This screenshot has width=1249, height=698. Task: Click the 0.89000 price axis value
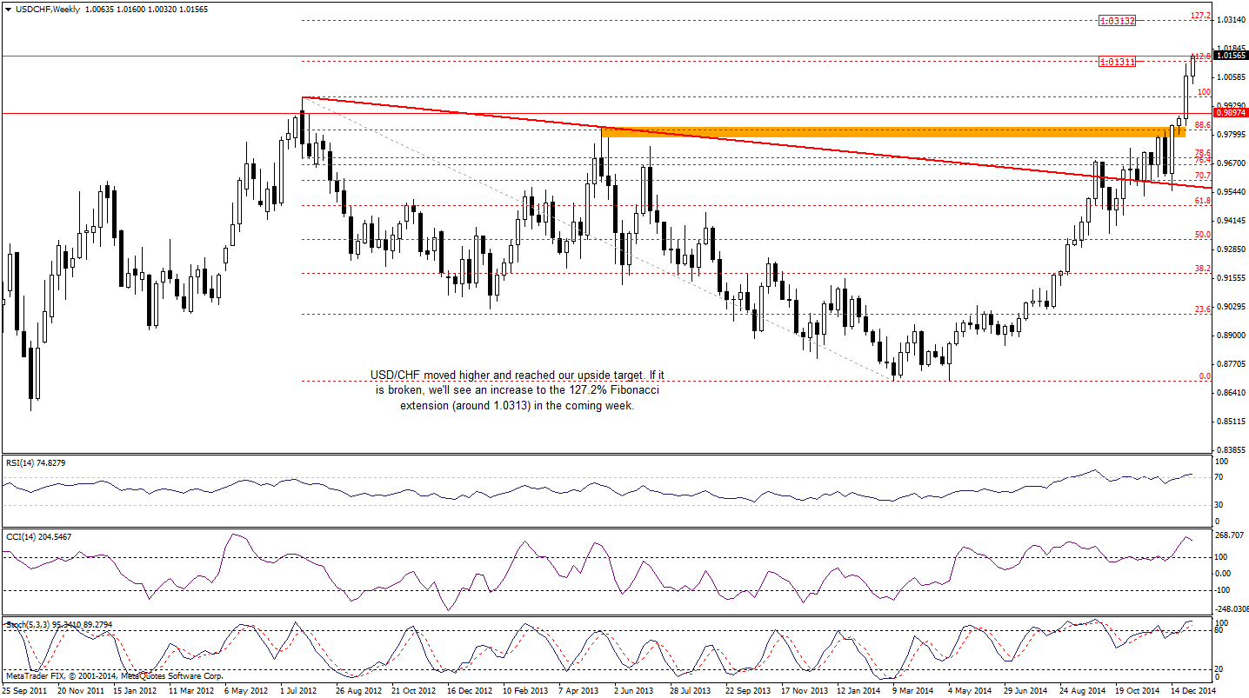click(1231, 335)
